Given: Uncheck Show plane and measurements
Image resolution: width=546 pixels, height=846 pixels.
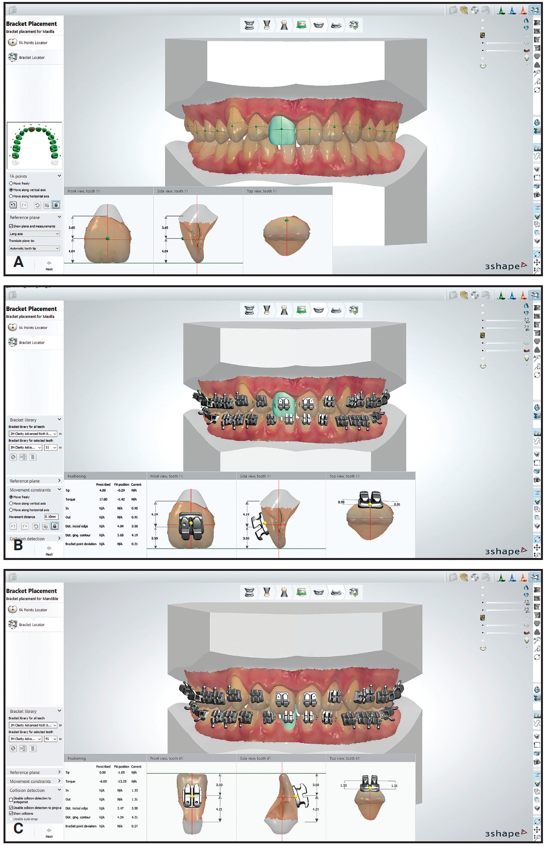Looking at the screenshot, I should pos(11,226).
